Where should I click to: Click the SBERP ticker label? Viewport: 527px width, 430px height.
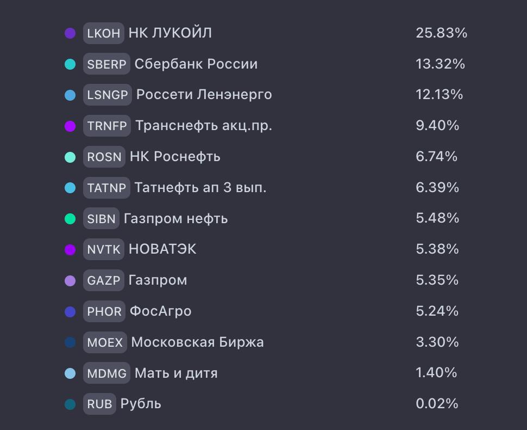click(106, 64)
